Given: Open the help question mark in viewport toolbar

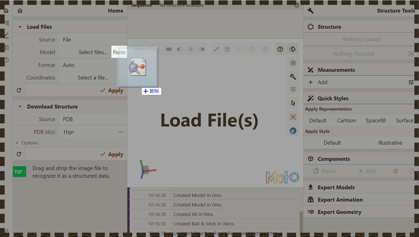Looking at the screenshot, I should tap(280, 49).
